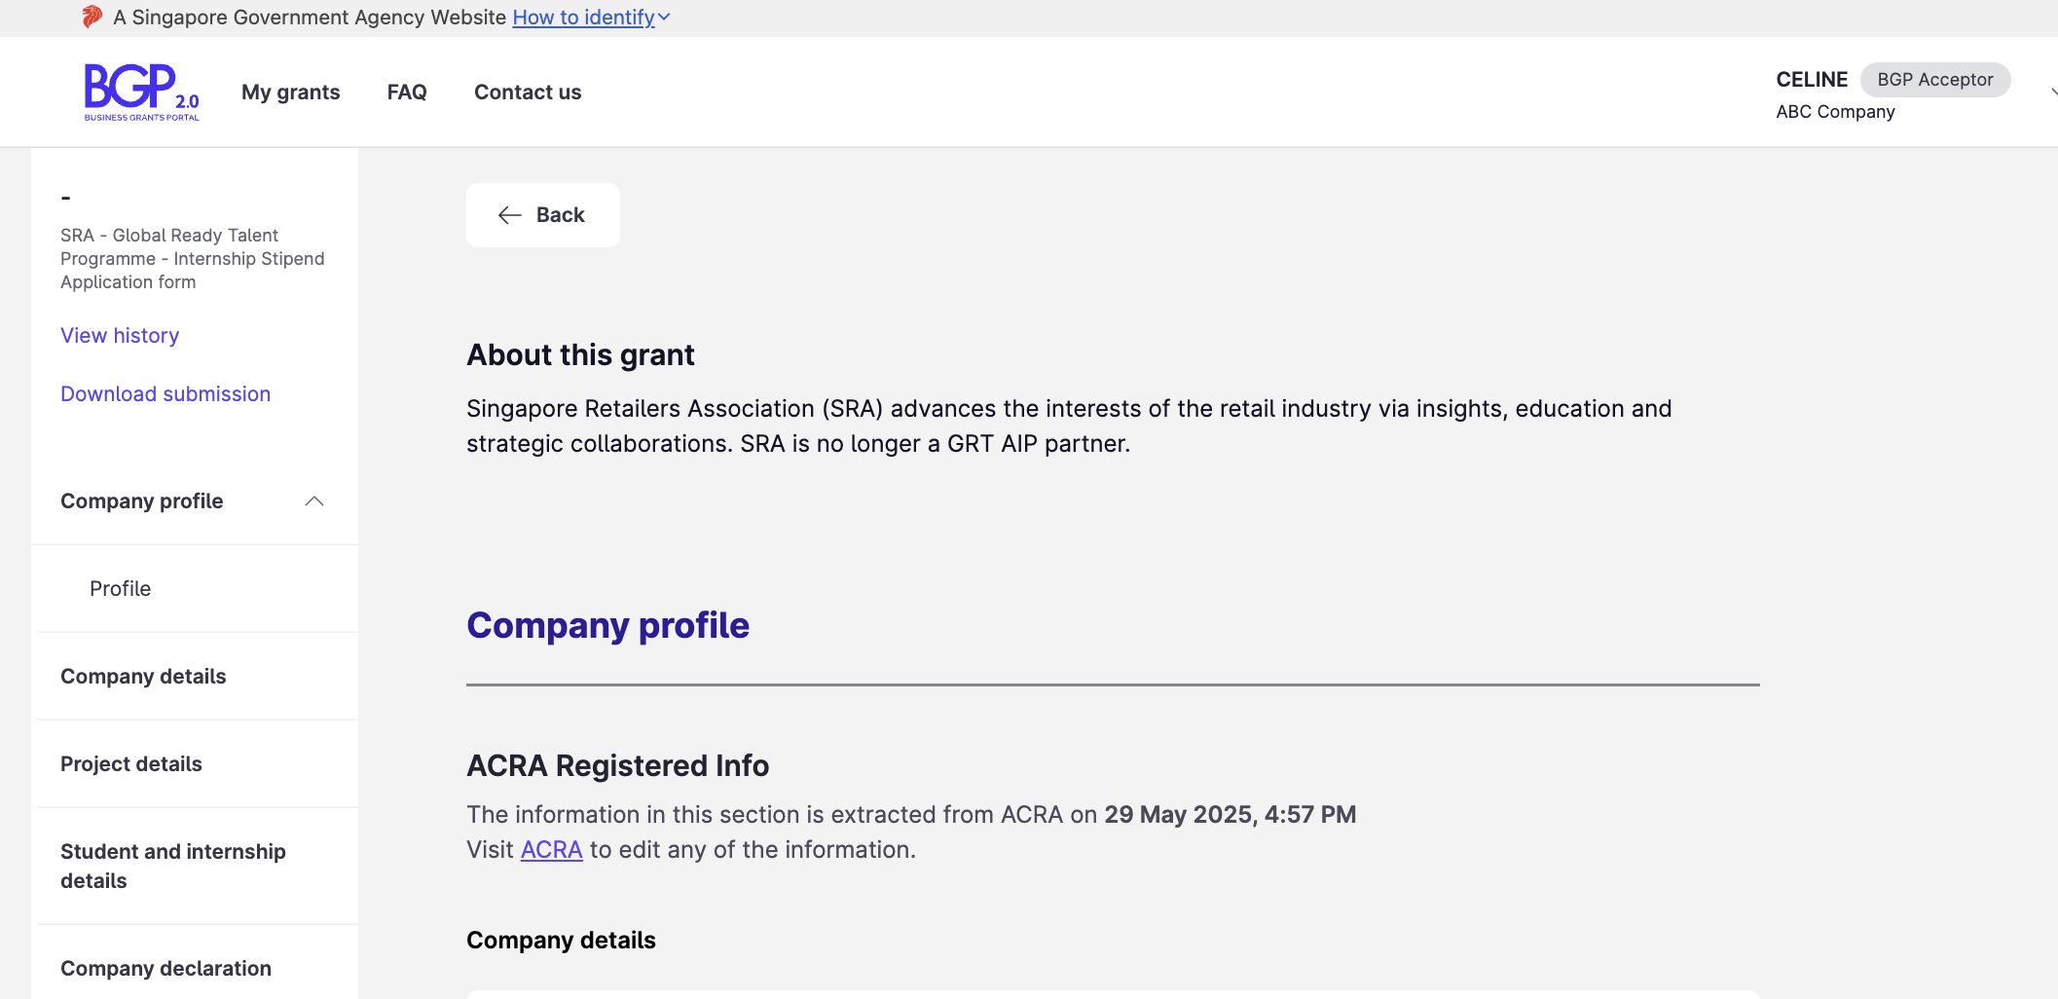Click the Back button
This screenshot has width=2058, height=999.
[543, 215]
